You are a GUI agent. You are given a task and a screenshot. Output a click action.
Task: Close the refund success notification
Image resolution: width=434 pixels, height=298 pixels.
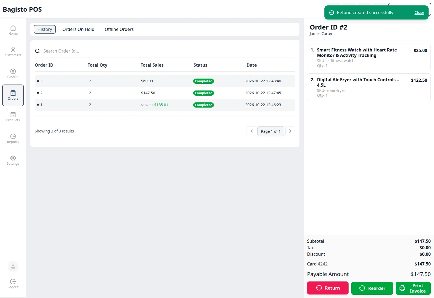click(x=419, y=12)
